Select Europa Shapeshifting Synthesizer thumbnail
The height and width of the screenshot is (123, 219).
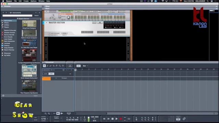click(29, 55)
